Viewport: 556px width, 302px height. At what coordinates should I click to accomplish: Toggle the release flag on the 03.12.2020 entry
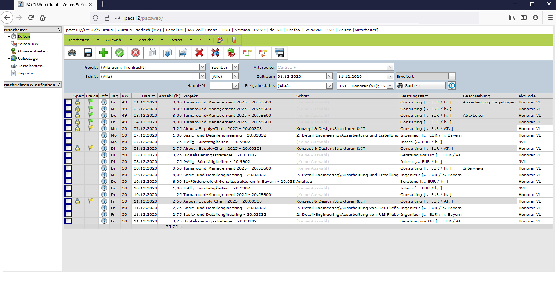92,115
